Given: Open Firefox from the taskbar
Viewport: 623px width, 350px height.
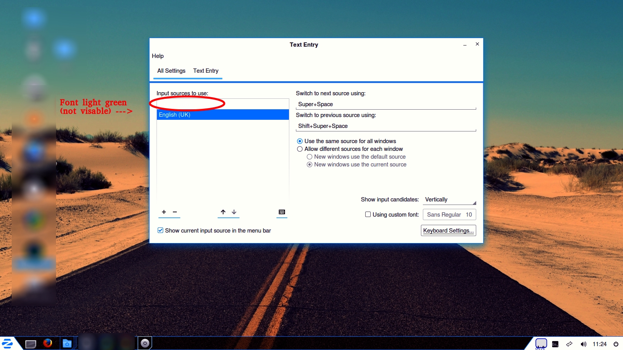Looking at the screenshot, I should tap(48, 343).
